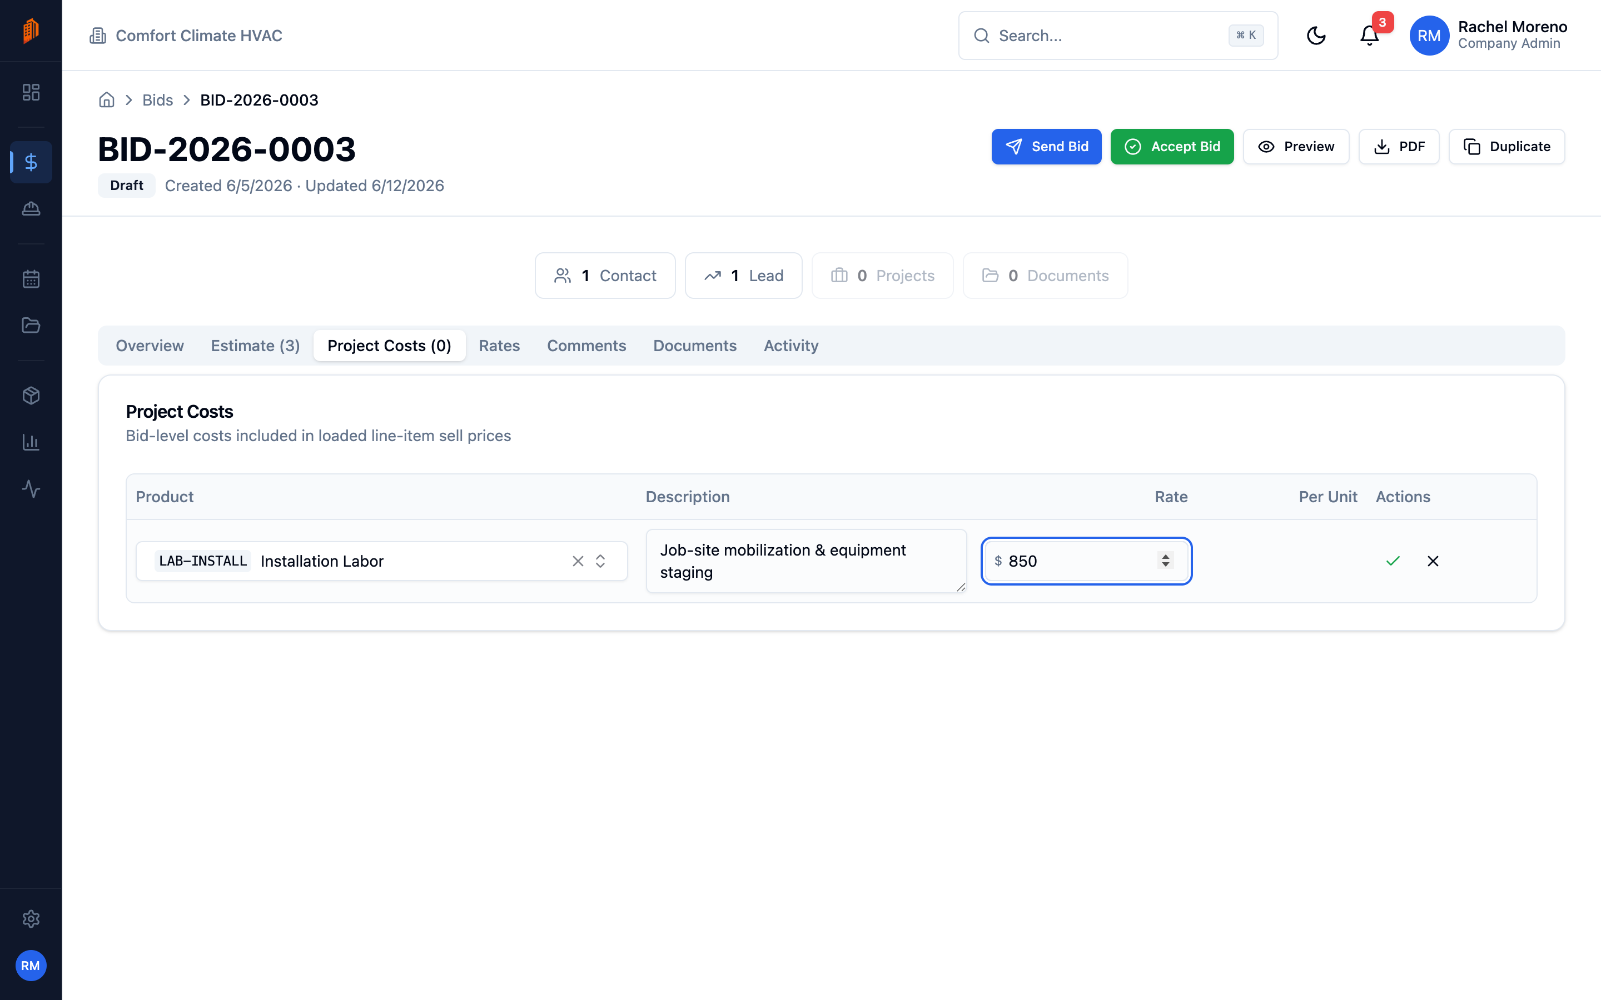Open the bar chart reports sidebar icon
This screenshot has height=1000, width=1601.
pyautogui.click(x=31, y=442)
